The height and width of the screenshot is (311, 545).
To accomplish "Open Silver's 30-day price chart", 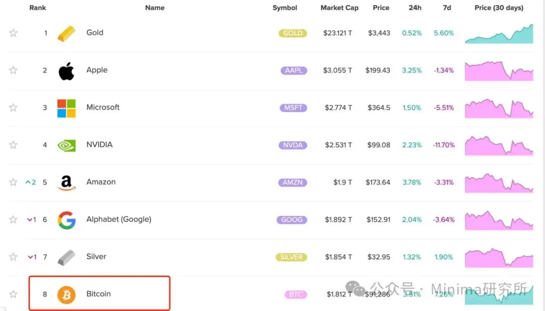I will click(499, 258).
